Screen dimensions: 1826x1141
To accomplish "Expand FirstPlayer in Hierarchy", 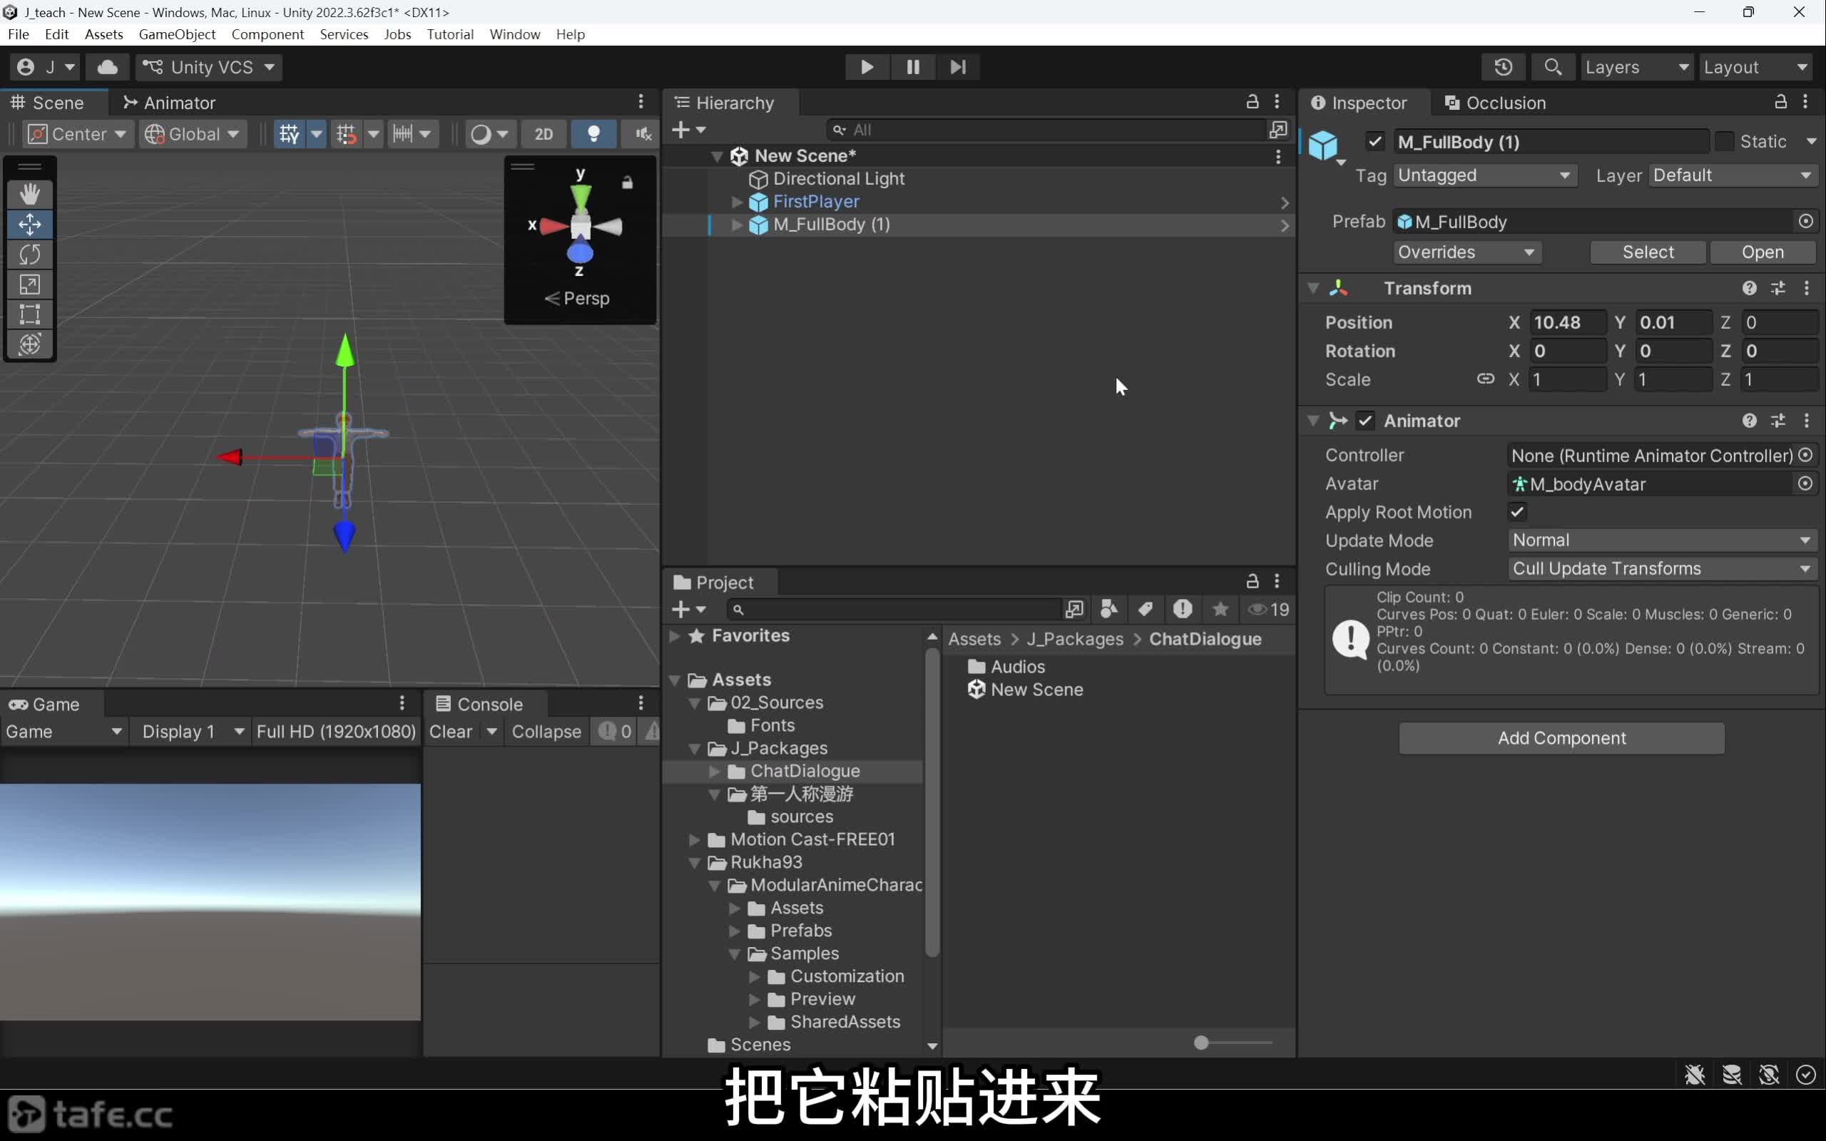I will click(x=738, y=202).
